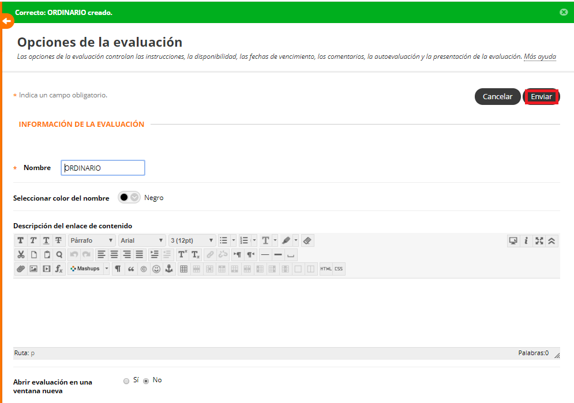
Task: Attach a file with paperclip icon
Action: tap(21, 269)
